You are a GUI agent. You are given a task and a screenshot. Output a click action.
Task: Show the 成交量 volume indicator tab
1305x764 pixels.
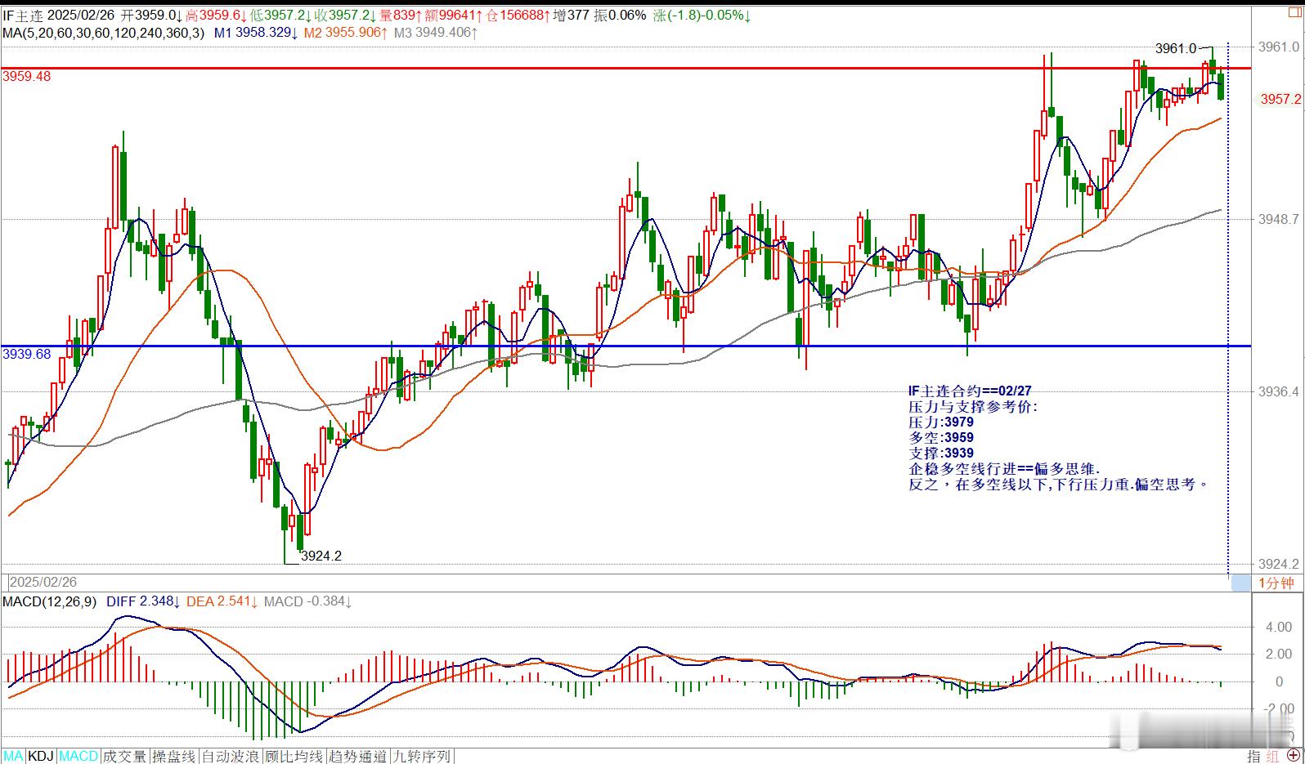(125, 757)
